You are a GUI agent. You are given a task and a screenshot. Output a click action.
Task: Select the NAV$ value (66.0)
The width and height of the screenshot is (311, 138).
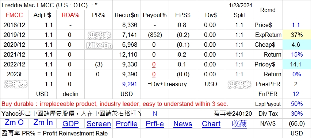(x=296, y=123)
